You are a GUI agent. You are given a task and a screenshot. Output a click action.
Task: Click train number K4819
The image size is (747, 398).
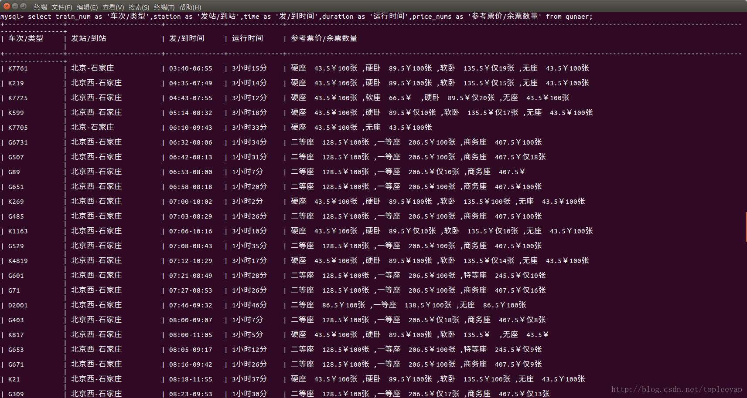(18, 261)
